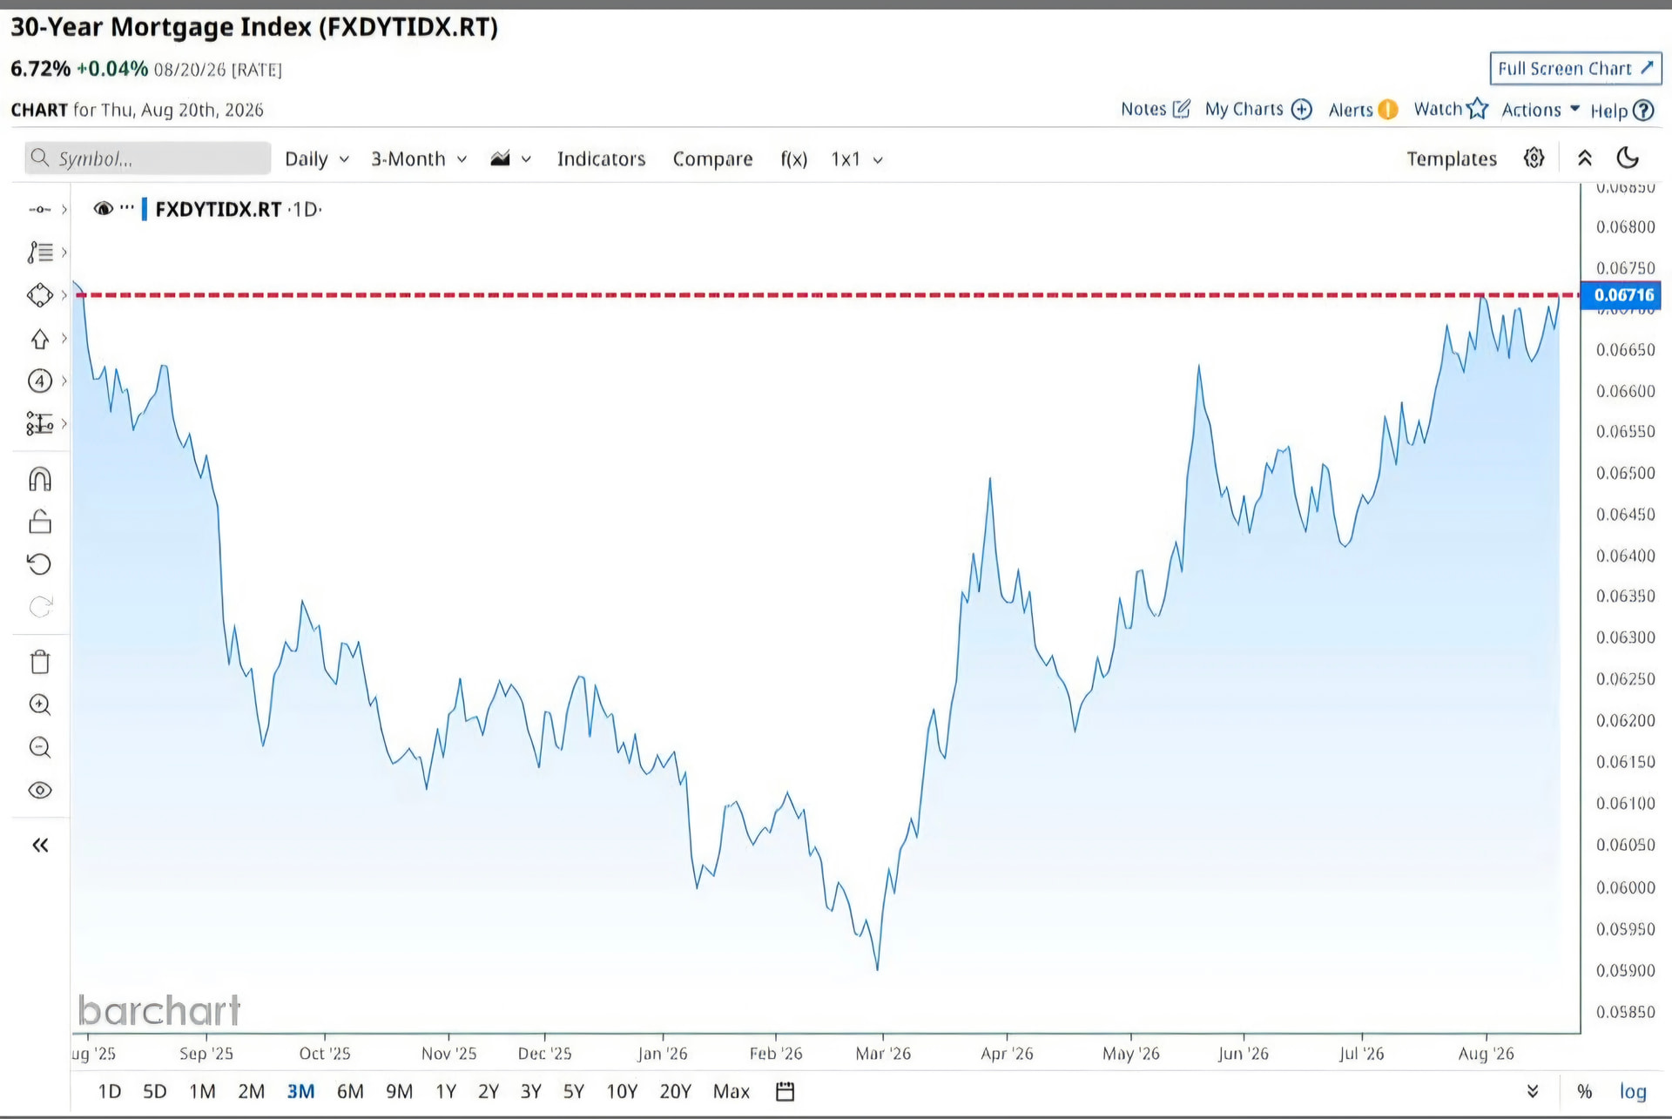Click the Full Screen Chart button
This screenshot has height=1119, width=1672.
click(1575, 68)
